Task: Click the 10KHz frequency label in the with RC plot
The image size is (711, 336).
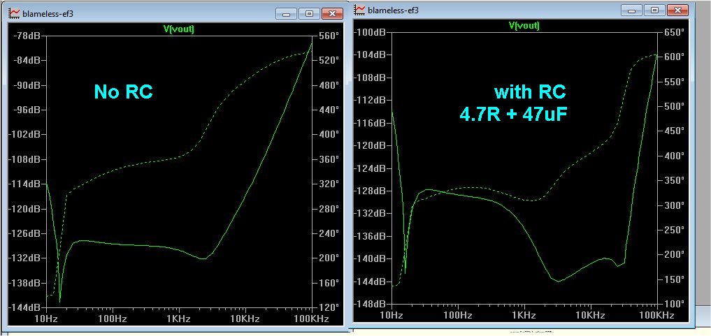Action: point(591,314)
